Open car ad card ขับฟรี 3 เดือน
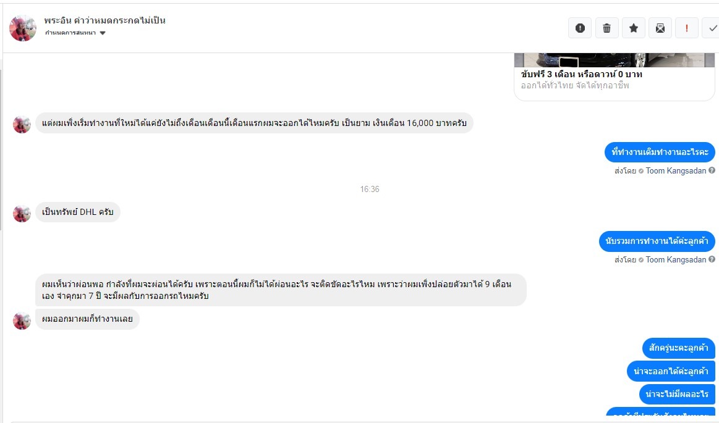Image resolution: width=719 pixels, height=423 pixels. pos(615,77)
